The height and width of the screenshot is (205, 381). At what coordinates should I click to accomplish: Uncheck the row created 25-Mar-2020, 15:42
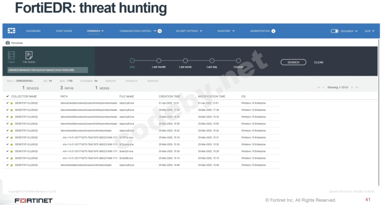click(x=7, y=130)
